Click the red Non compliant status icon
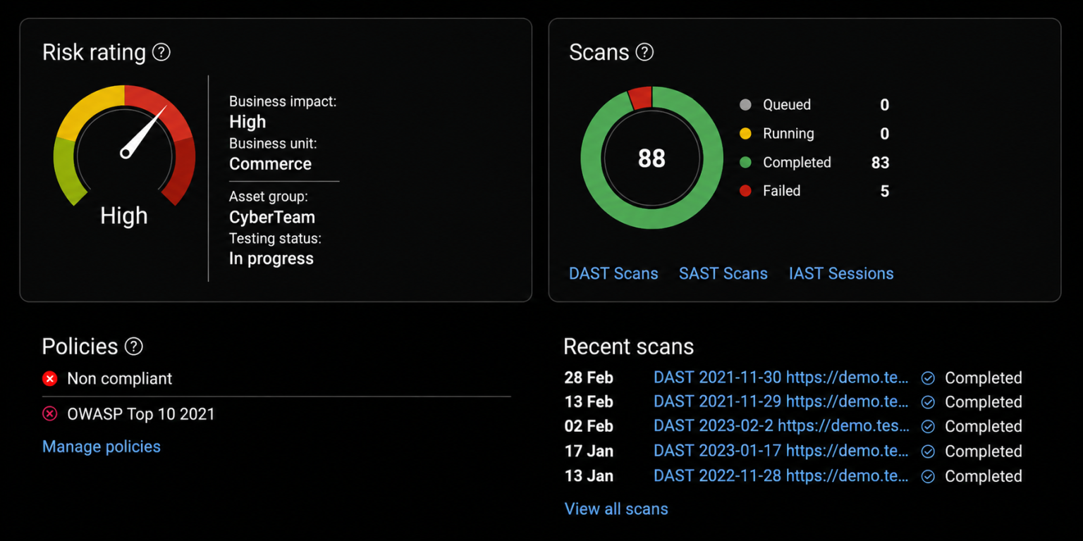Image resolution: width=1083 pixels, height=541 pixels. (49, 379)
